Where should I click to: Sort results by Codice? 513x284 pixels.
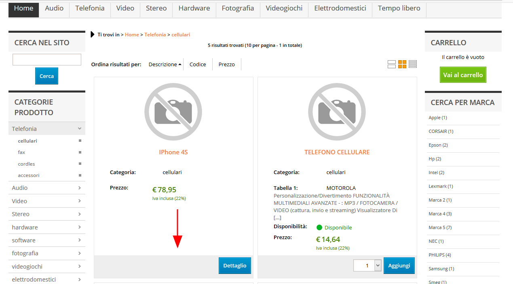[x=198, y=64]
